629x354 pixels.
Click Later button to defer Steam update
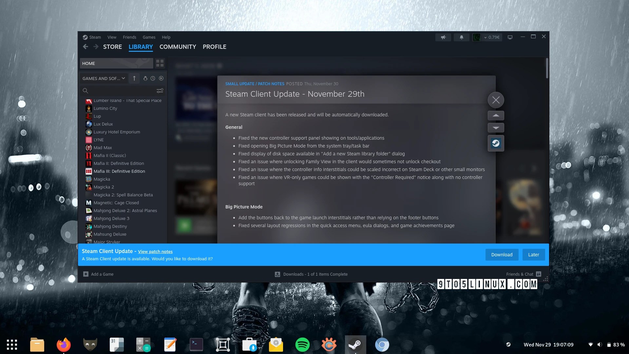[x=534, y=255]
